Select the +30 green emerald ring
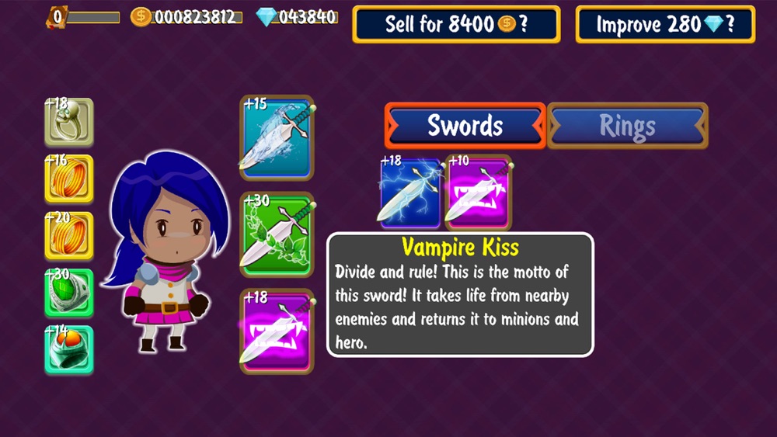This screenshot has width=777, height=437. point(69,293)
